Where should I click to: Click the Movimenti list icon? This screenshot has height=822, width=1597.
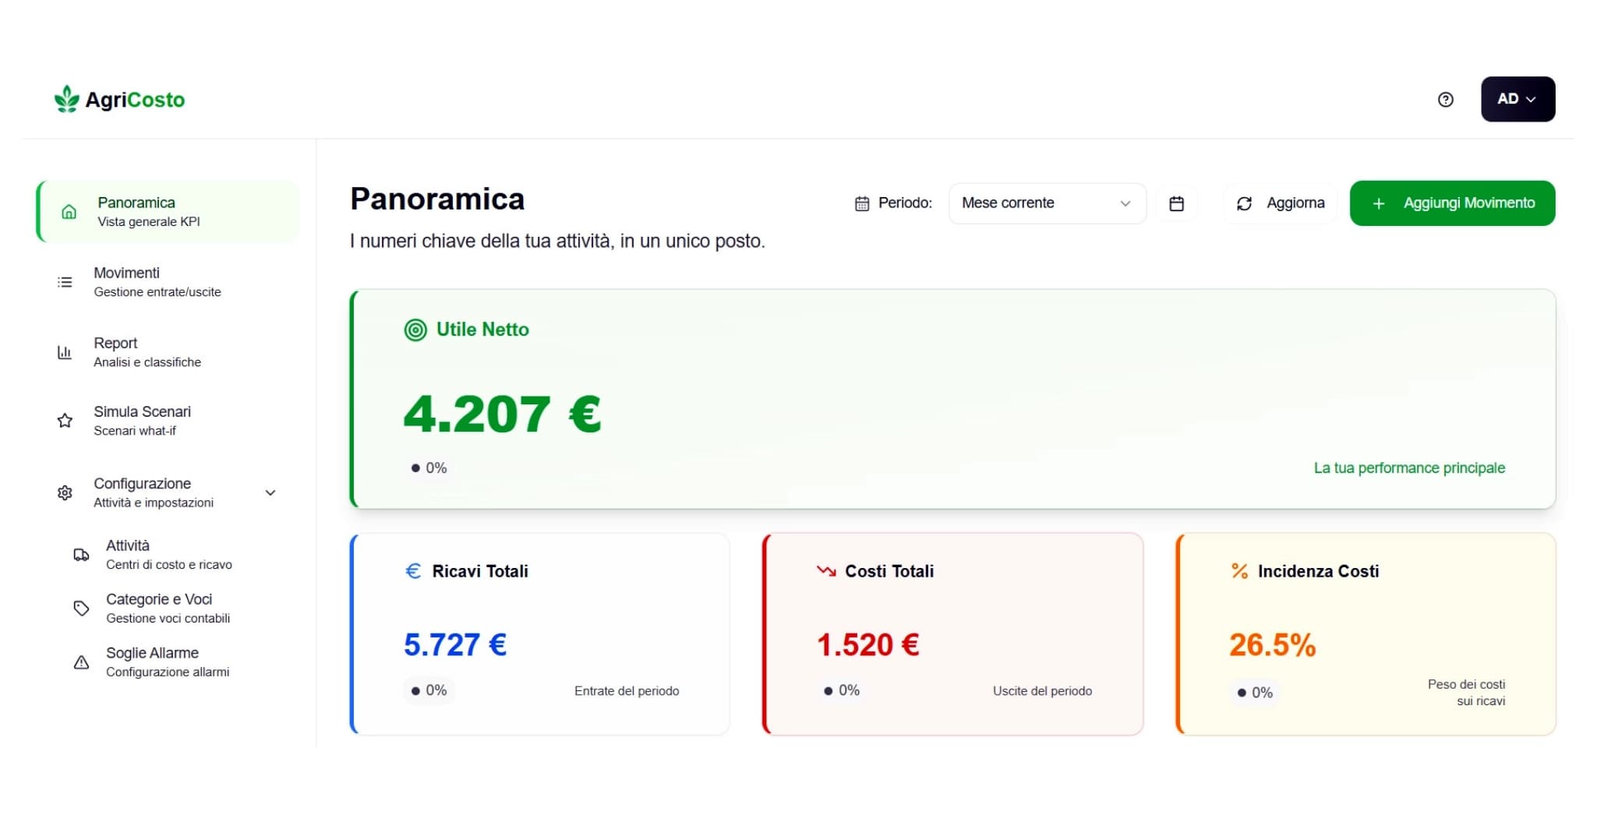click(65, 281)
